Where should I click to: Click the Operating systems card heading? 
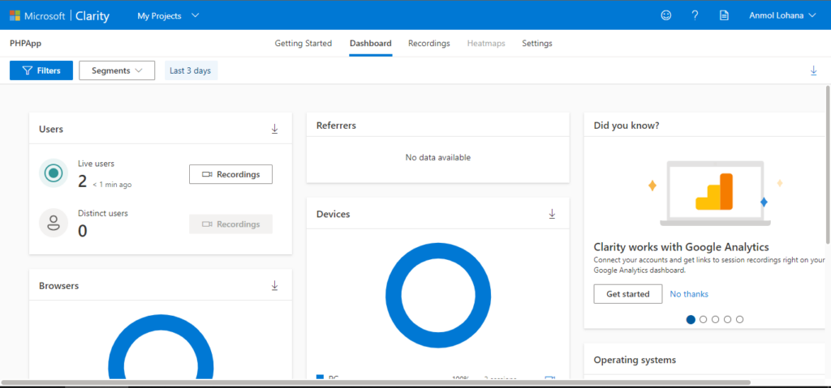click(635, 360)
